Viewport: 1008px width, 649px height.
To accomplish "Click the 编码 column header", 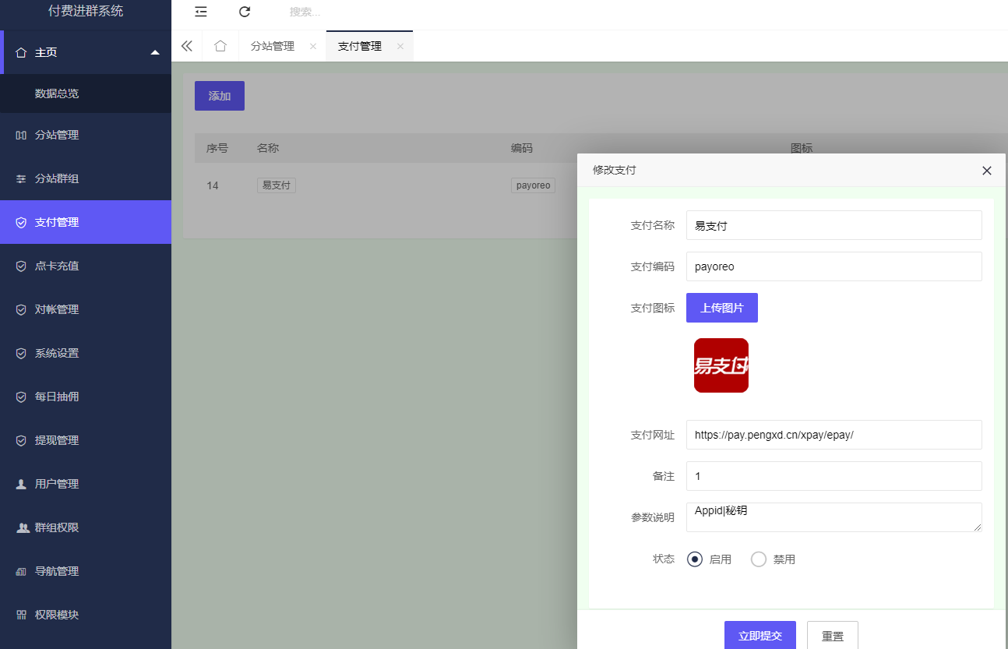I will (522, 148).
